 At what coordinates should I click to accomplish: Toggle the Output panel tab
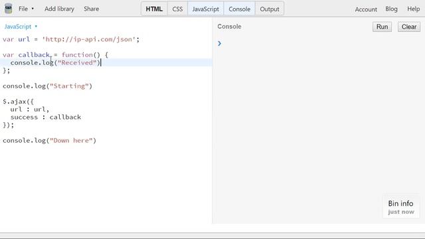coord(270,9)
